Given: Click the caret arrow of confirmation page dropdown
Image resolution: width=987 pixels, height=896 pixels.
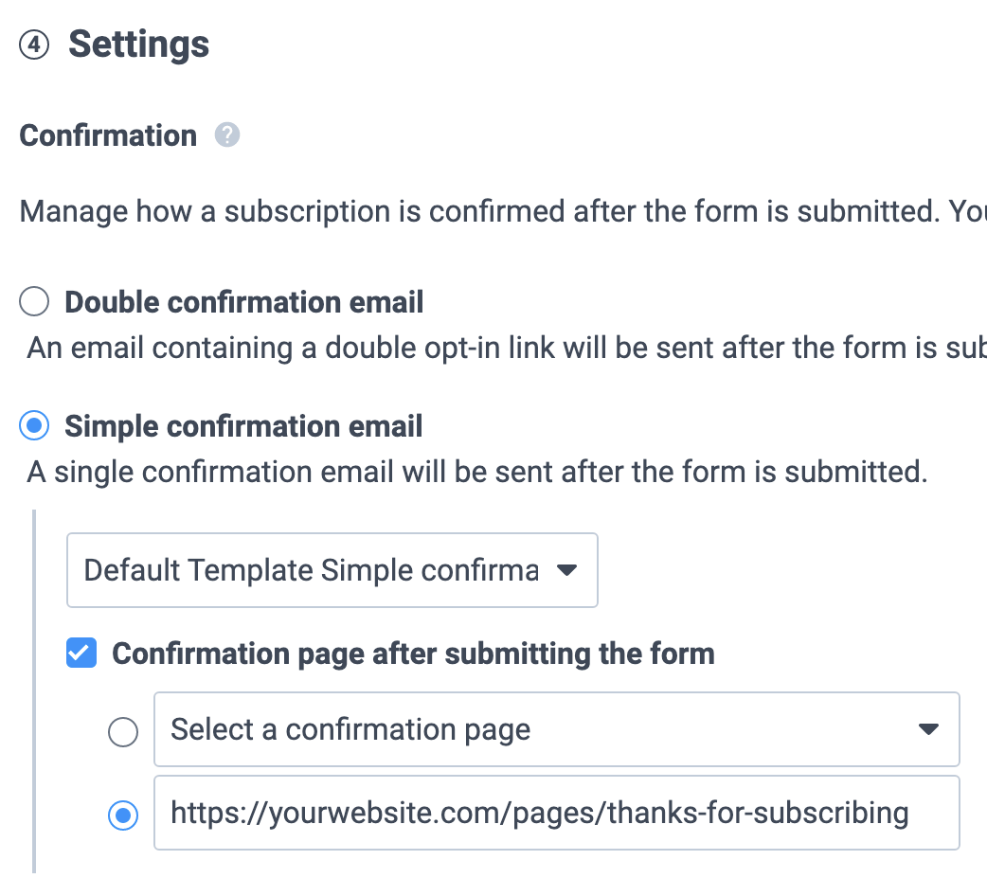Looking at the screenshot, I should tap(928, 729).
